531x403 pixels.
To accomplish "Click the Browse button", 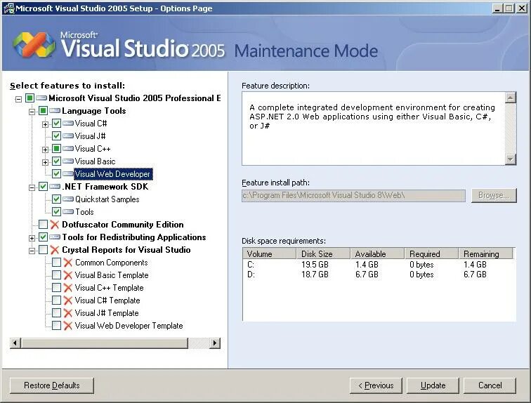I will tap(494, 195).
